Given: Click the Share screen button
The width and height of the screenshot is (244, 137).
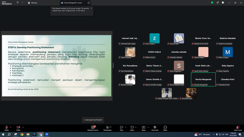Looking at the screenshot, I should (143, 128).
